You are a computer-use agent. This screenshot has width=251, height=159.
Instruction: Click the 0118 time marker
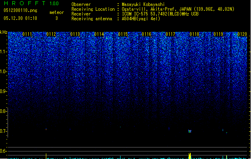coord(194,34)
